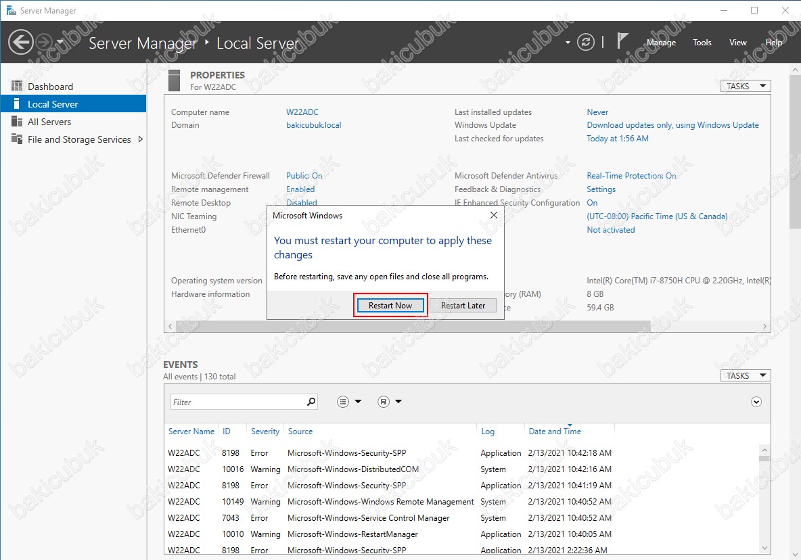The height and width of the screenshot is (560, 801).
Task: Click Real-Time Protection: On link
Action: click(631, 176)
